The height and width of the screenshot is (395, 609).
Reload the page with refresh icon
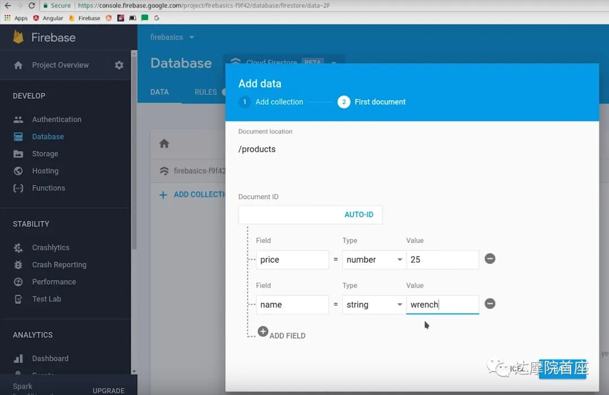(x=32, y=6)
